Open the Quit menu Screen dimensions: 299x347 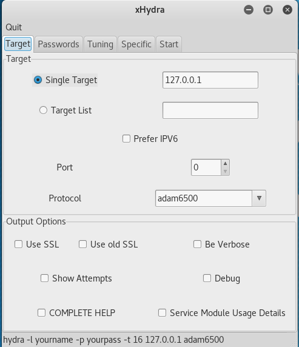[x=14, y=27]
